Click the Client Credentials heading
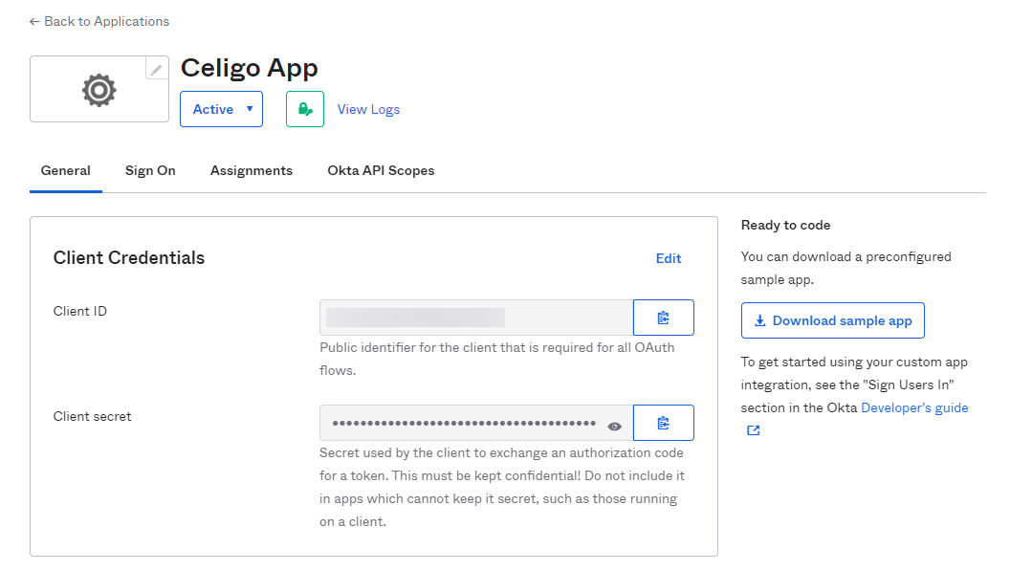The height and width of the screenshot is (571, 1010). pyautogui.click(x=129, y=258)
